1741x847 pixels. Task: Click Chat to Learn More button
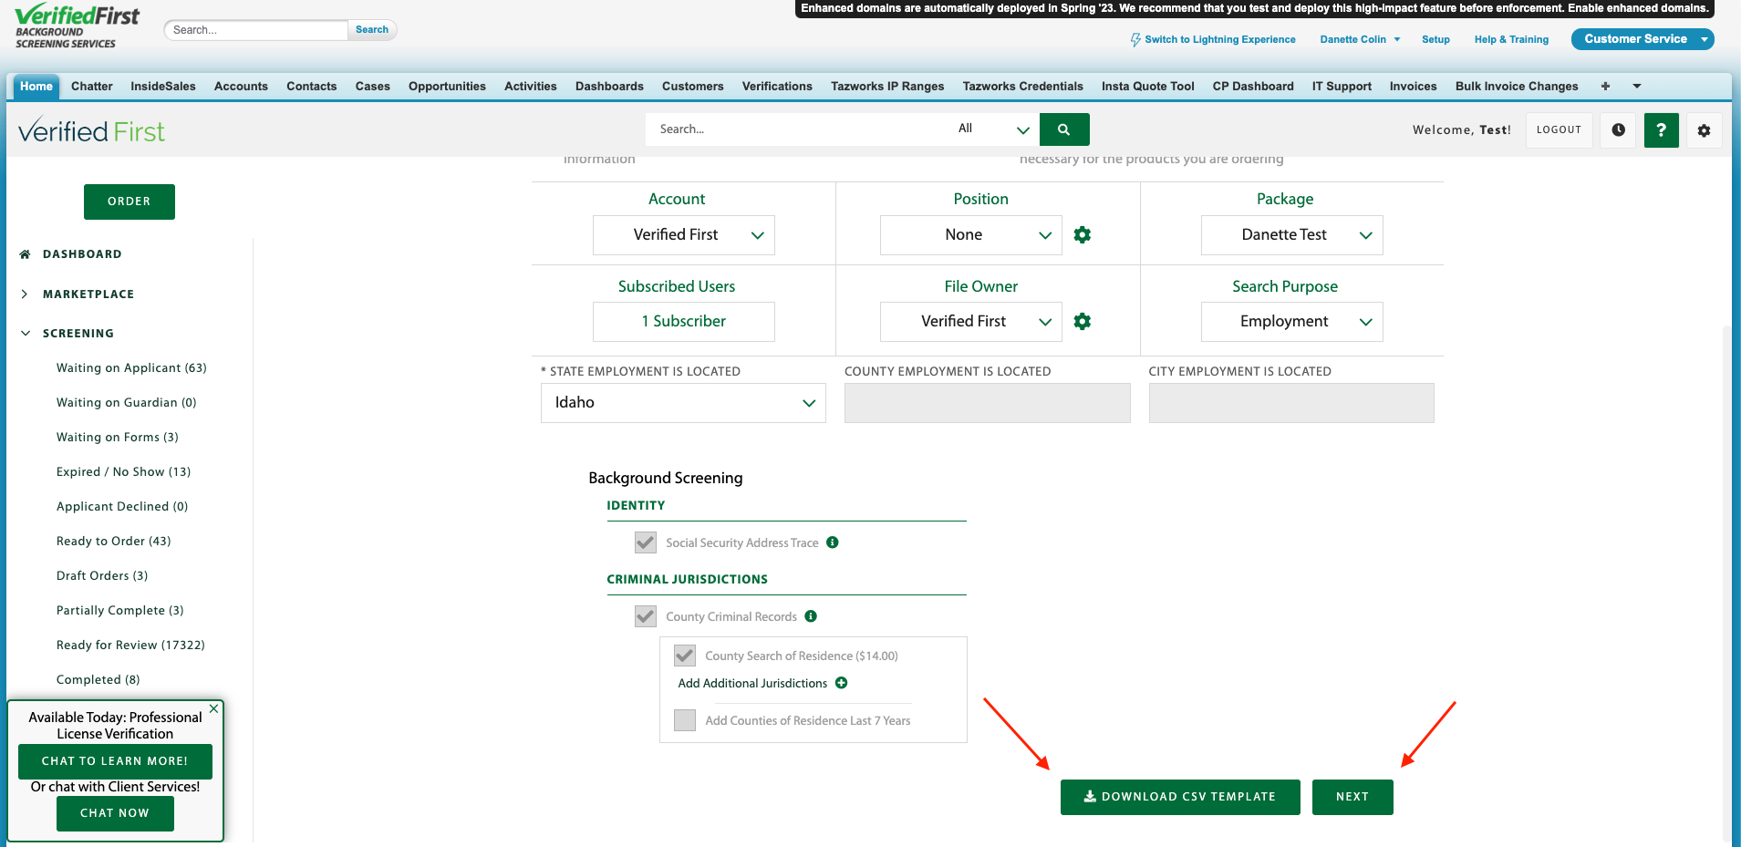tap(115, 761)
